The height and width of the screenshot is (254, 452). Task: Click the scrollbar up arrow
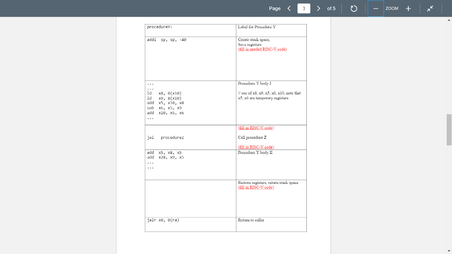(449, 19)
